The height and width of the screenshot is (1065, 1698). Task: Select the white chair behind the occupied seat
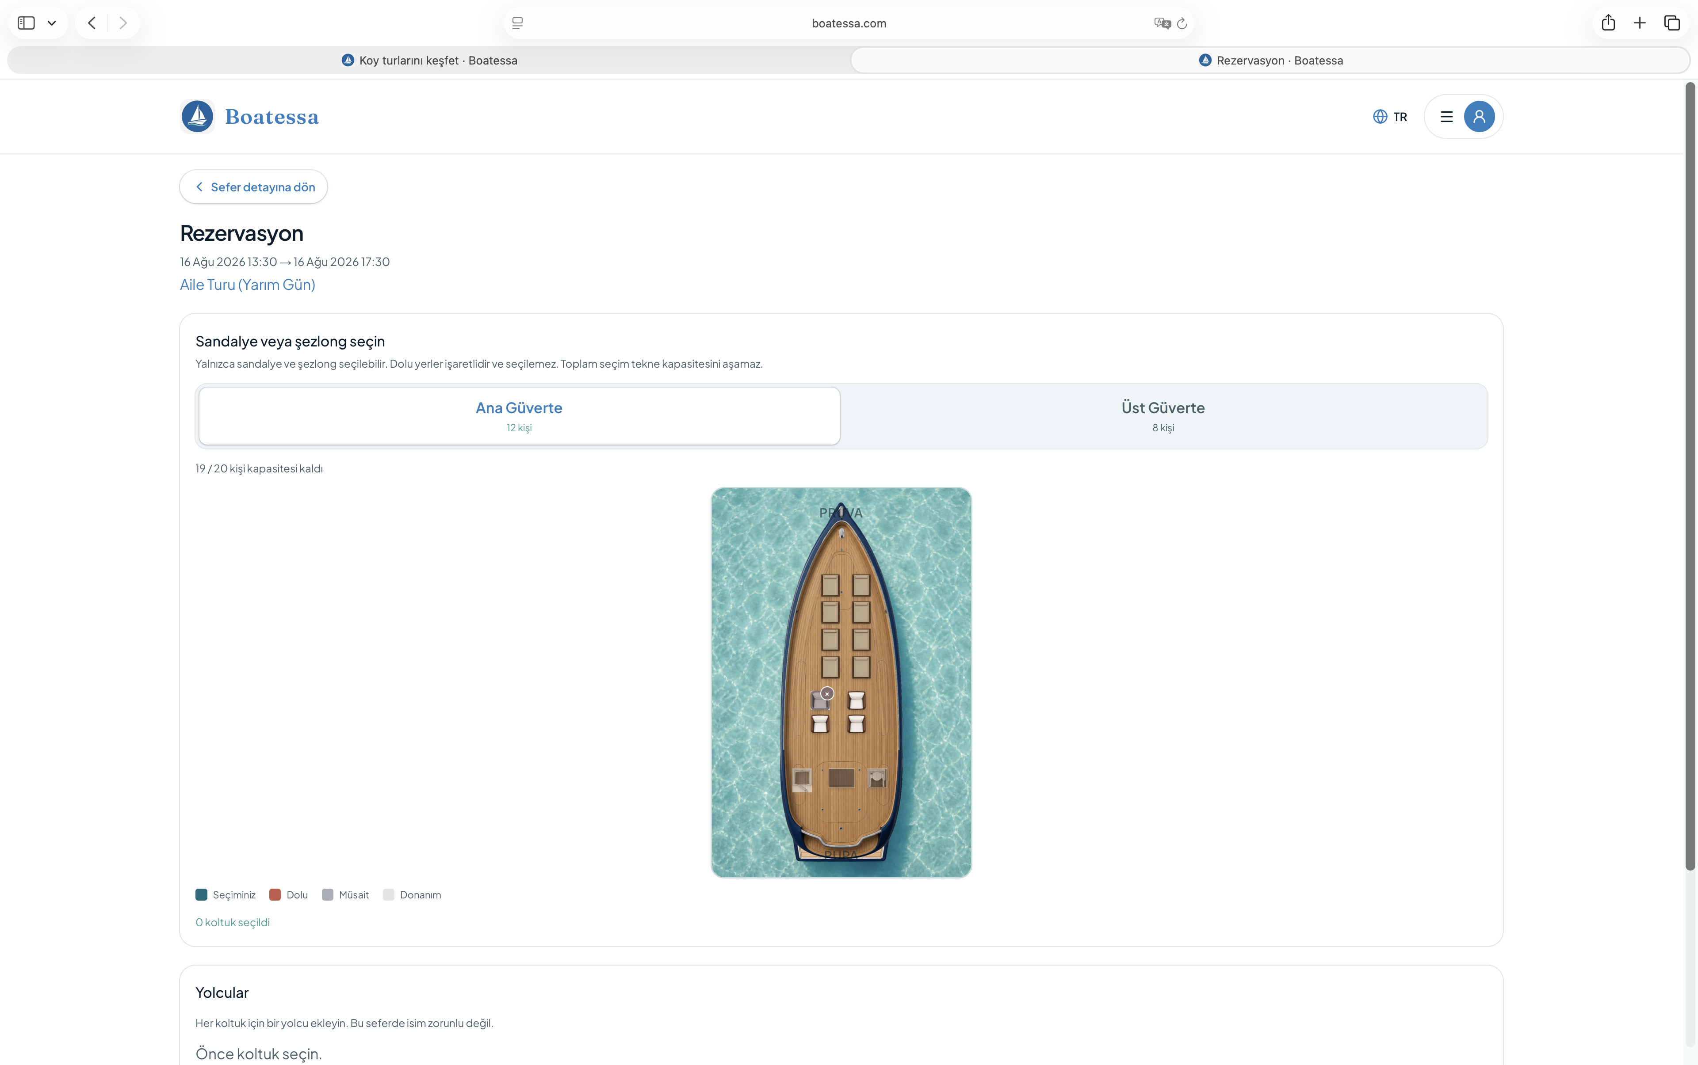[820, 723]
